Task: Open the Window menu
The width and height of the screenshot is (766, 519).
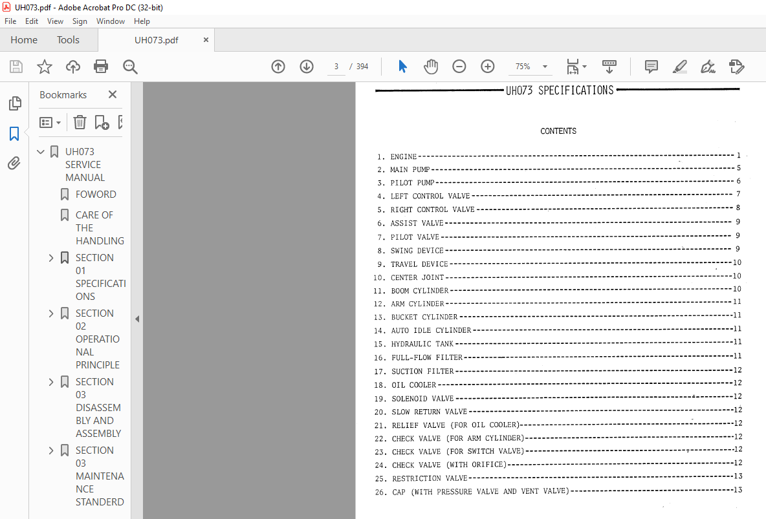Action: point(111,21)
